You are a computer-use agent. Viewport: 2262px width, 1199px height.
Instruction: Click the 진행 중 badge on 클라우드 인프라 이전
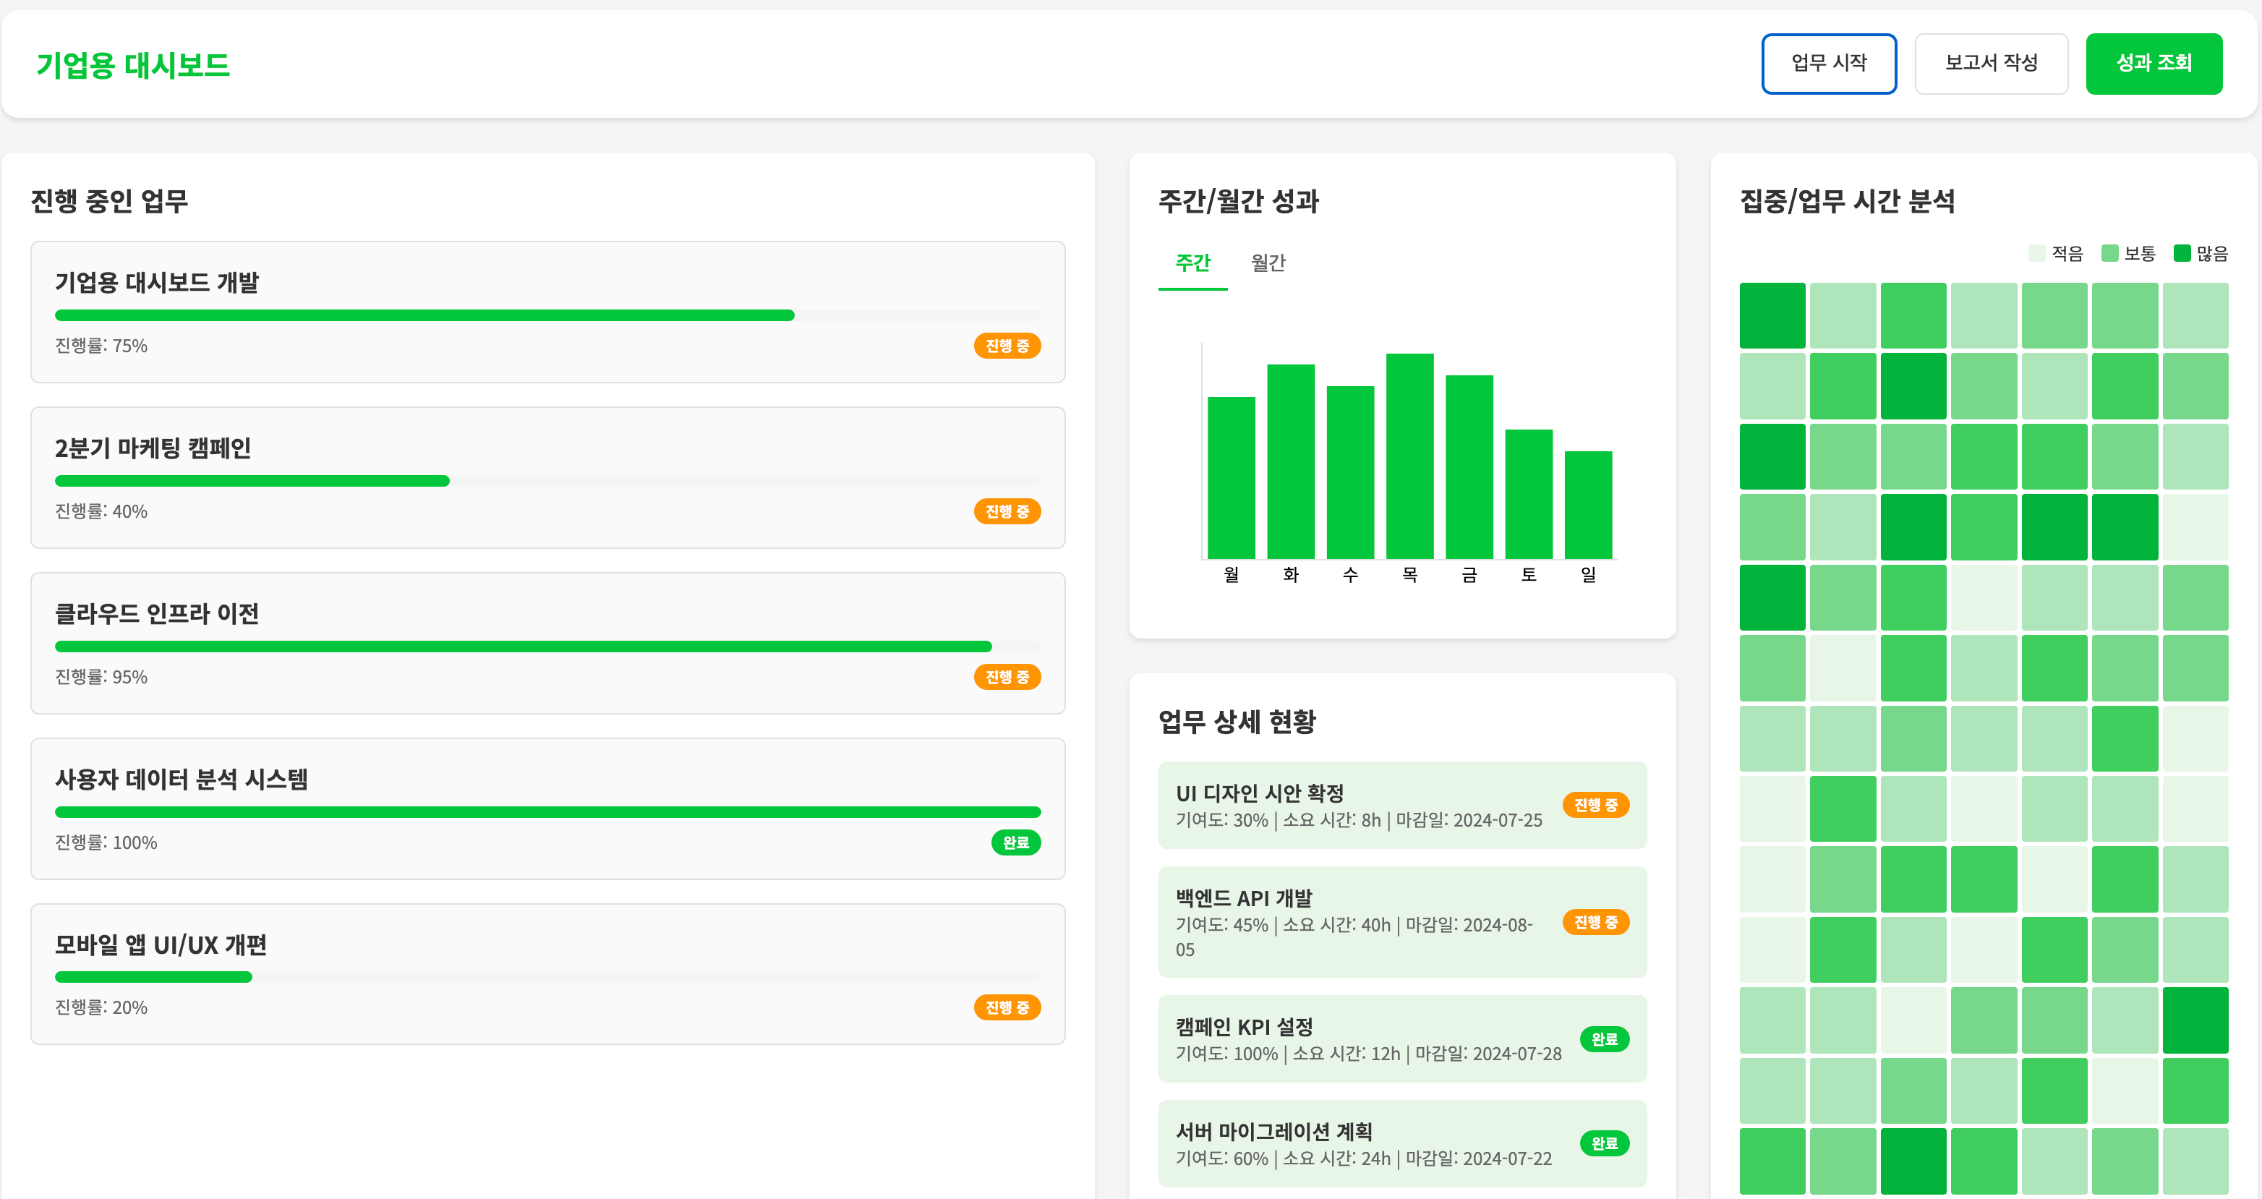(x=1007, y=677)
